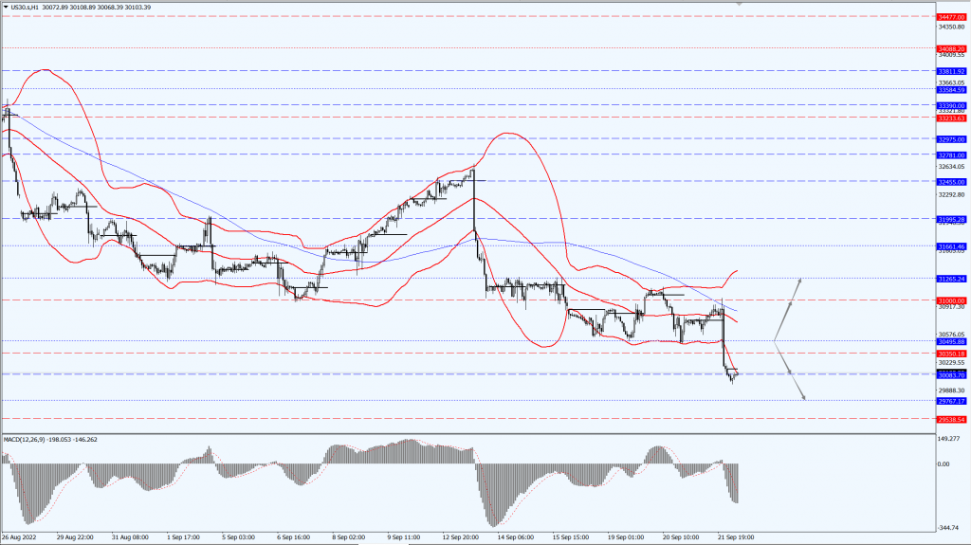Click the red 31000.00 resistance label

(x=951, y=300)
